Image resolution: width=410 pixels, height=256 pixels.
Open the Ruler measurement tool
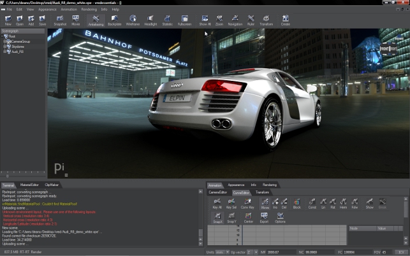(x=251, y=20)
